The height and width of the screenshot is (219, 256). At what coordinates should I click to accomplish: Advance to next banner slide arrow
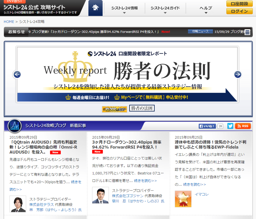coord(238,75)
